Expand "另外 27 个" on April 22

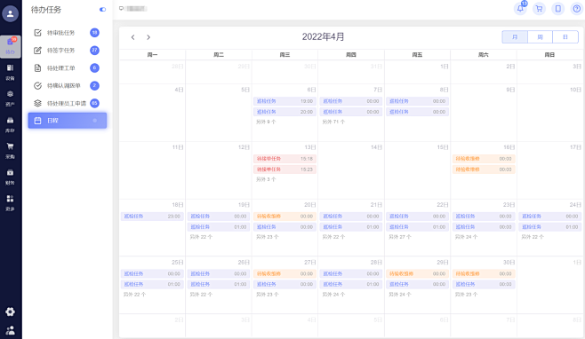coord(400,237)
